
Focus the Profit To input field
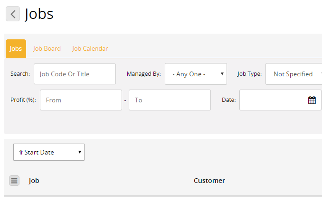[170, 100]
